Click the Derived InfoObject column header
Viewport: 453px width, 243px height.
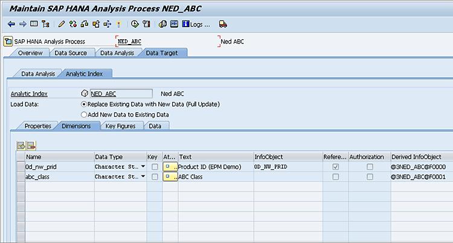pyautogui.click(x=422, y=157)
